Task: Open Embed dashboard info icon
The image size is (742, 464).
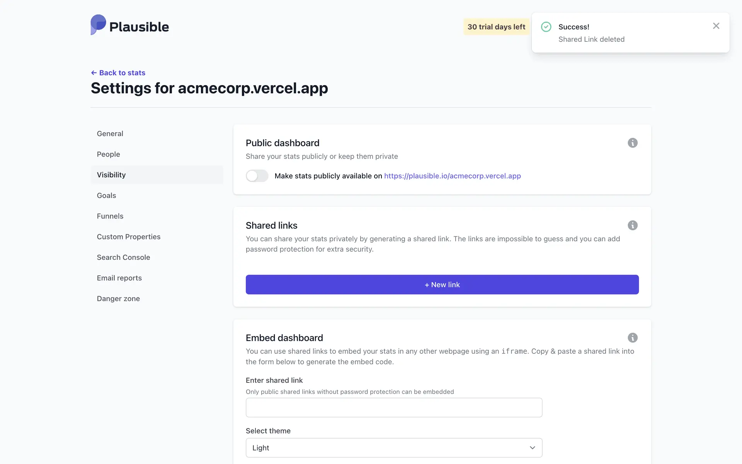Action: click(632, 338)
